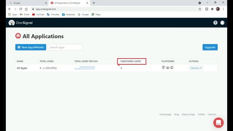Close the Google browser tab
This screenshot has height=131, width=233.
pos(46,3)
